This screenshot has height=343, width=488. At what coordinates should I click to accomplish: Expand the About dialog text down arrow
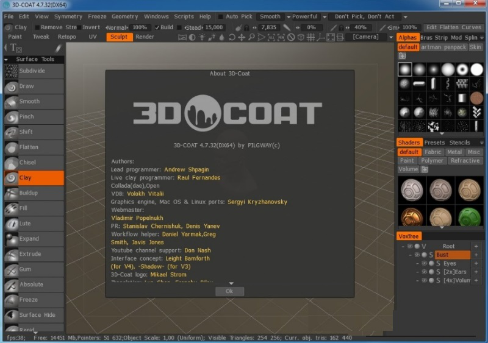click(x=231, y=283)
